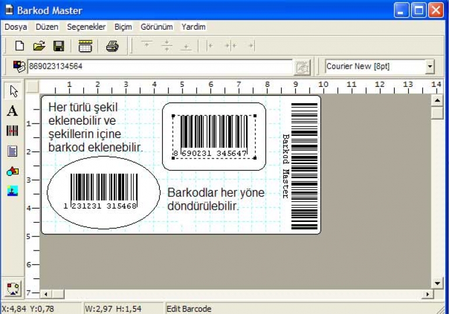The width and height of the screenshot is (449, 314).
Task: Click the label page setup icon
Action: click(x=85, y=46)
